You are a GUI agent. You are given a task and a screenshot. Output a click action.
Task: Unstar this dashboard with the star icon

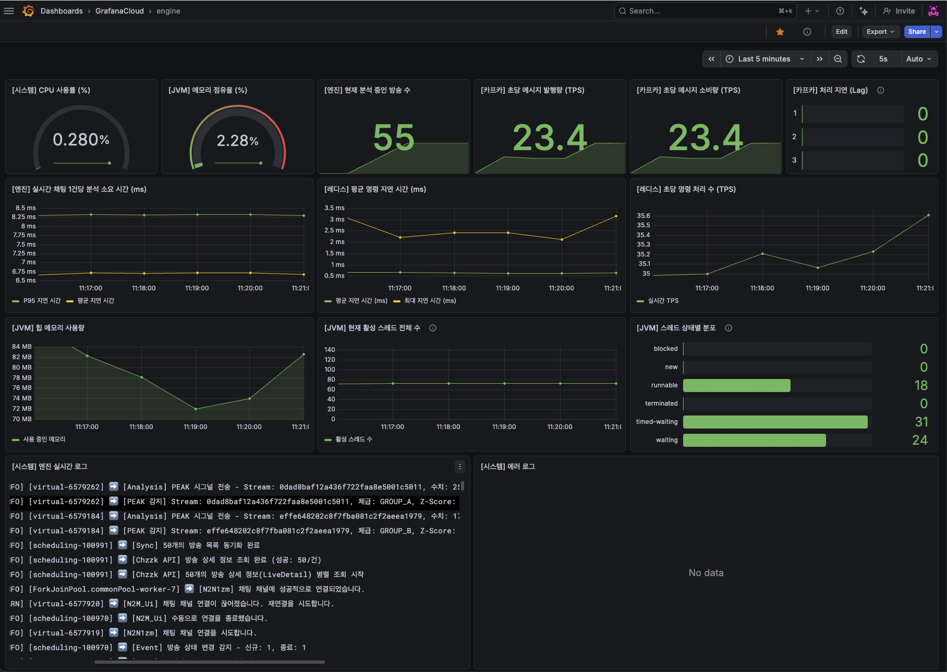[780, 32]
